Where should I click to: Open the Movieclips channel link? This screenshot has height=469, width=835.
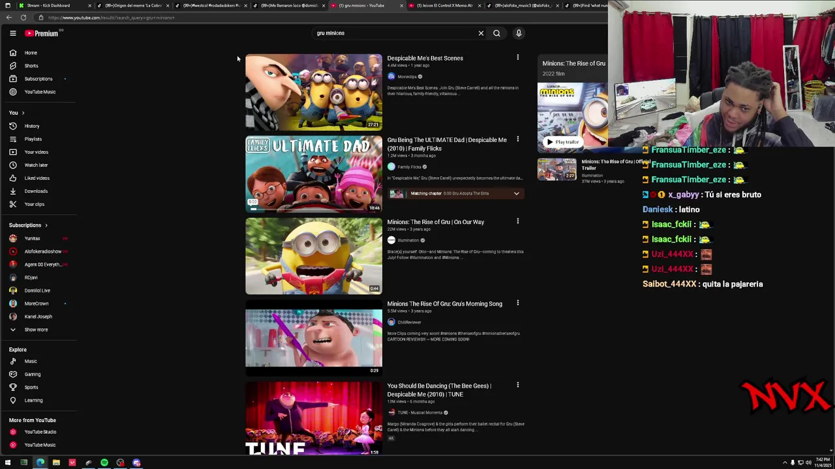click(407, 77)
